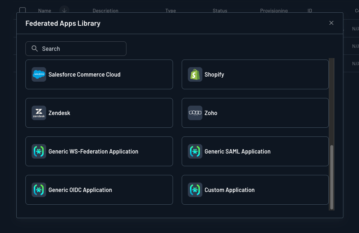Viewport: 359px width, 233px height.
Task: Tick the select-all checkbox in table header
Action: click(23, 10)
